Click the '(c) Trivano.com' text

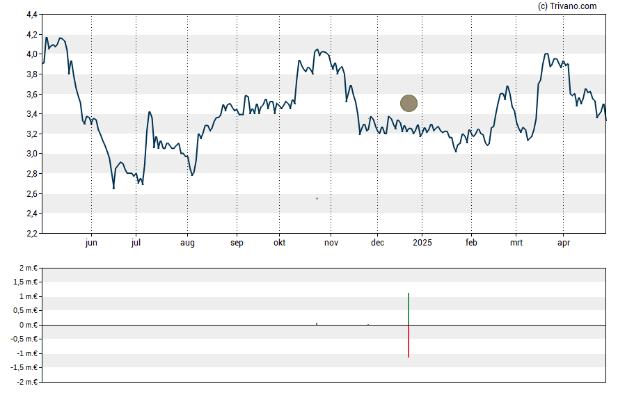567,6
